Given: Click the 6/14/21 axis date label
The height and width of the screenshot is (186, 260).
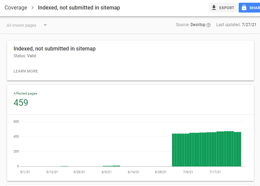Looking at the screenshot, I should [x=133, y=172].
